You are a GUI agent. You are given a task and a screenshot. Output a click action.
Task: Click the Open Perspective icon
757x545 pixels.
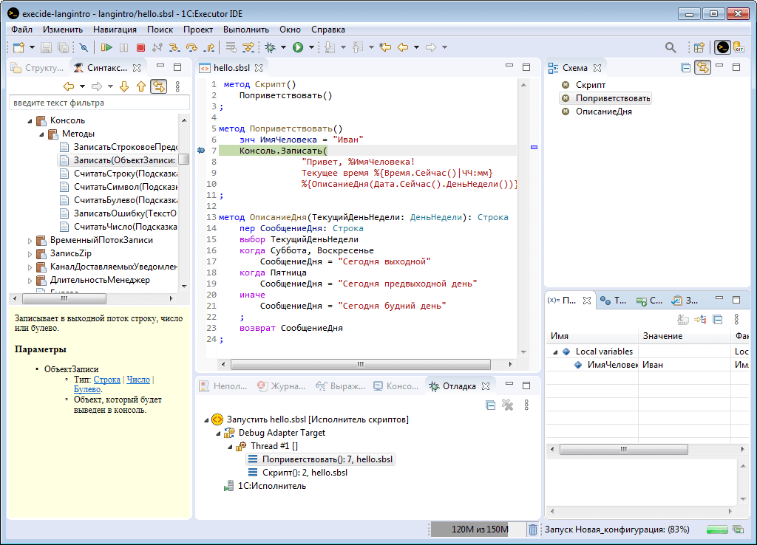point(699,47)
